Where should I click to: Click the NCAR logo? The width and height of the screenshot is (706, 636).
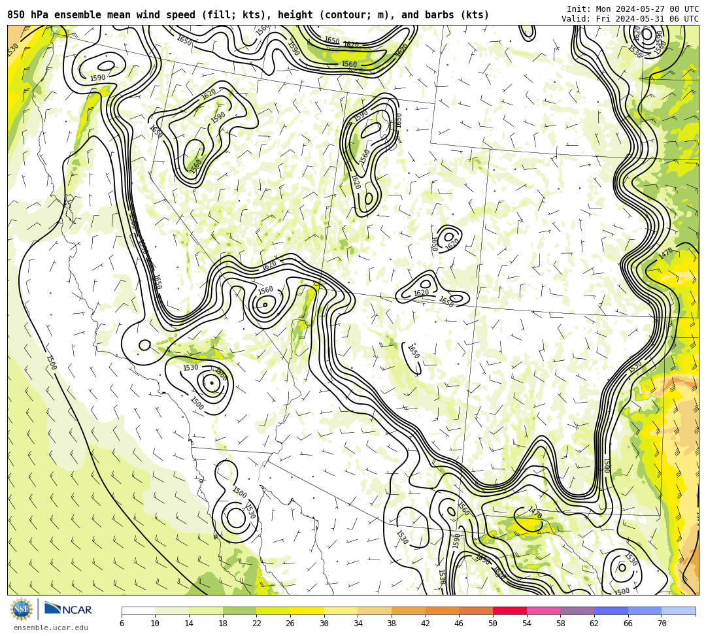tap(68, 609)
